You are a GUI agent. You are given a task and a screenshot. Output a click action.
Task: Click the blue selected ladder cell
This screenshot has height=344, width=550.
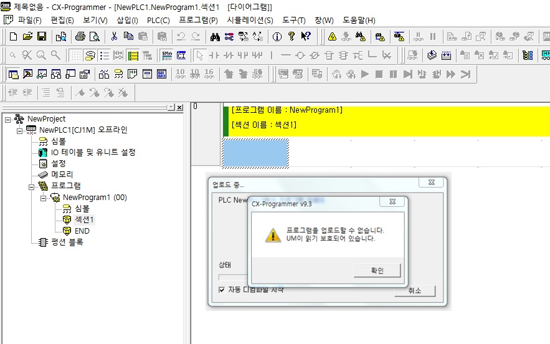pyautogui.click(x=255, y=153)
